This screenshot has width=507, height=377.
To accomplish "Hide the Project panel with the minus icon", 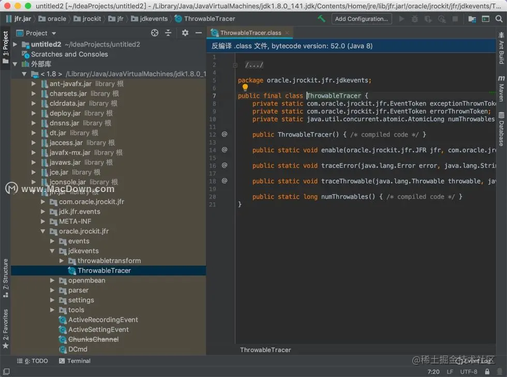I will 198,33.
